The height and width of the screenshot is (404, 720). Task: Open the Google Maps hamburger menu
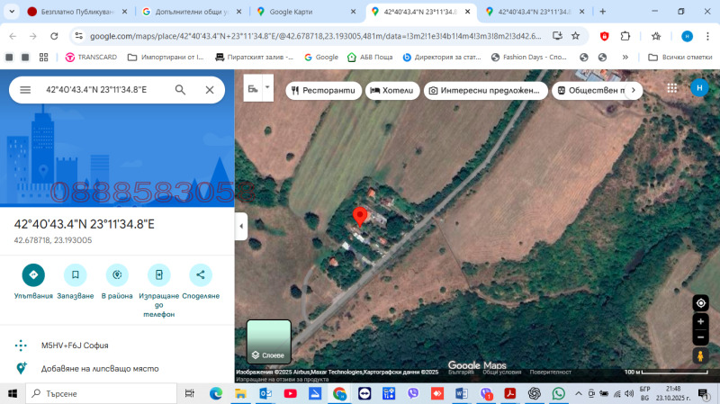pyautogui.click(x=25, y=90)
